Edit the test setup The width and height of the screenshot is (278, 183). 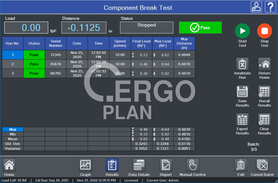click(241, 165)
